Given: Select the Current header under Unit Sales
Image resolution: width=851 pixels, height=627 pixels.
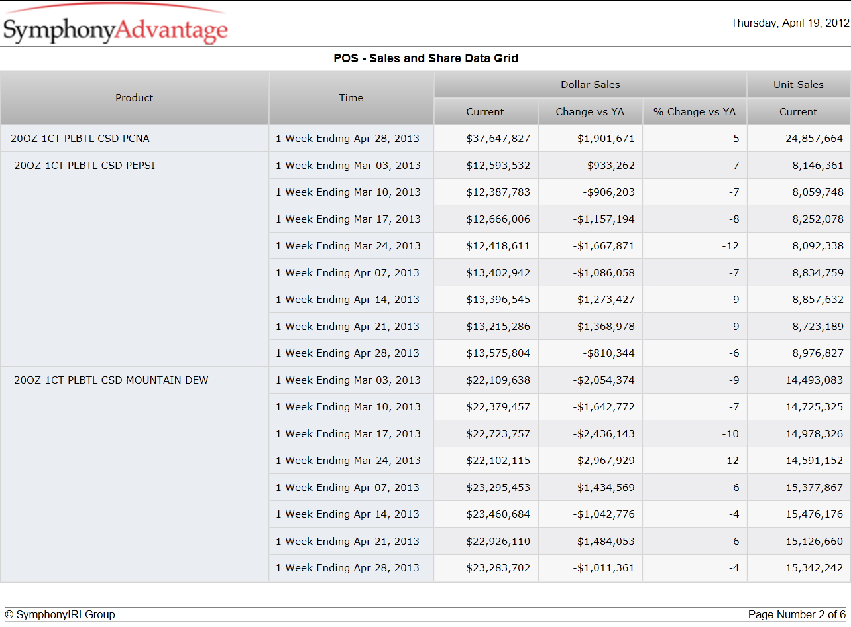Looking at the screenshot, I should click(x=799, y=112).
